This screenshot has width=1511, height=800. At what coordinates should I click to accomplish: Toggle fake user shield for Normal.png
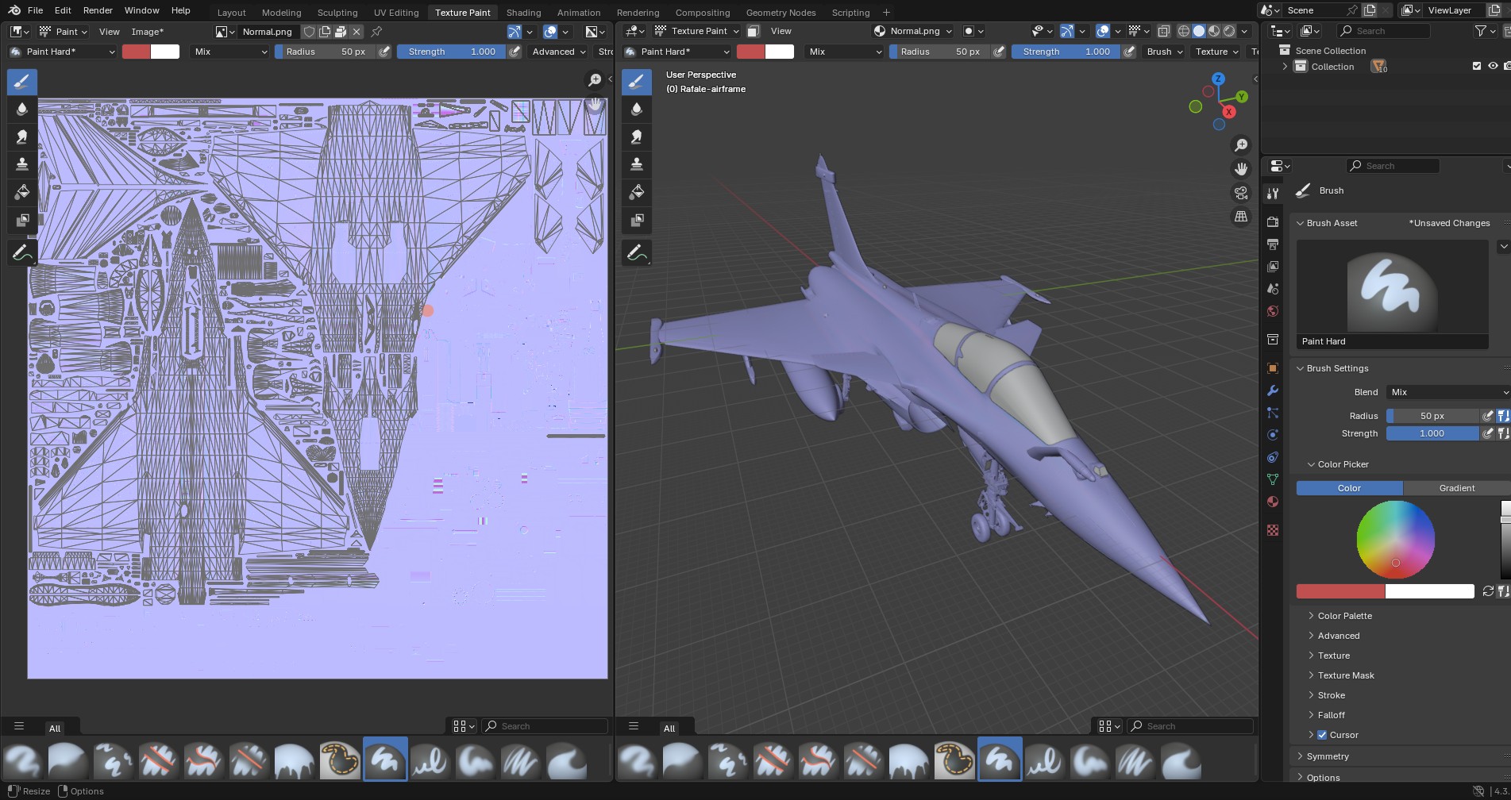point(309,32)
